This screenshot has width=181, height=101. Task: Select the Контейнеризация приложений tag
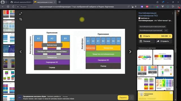coord(151,31)
